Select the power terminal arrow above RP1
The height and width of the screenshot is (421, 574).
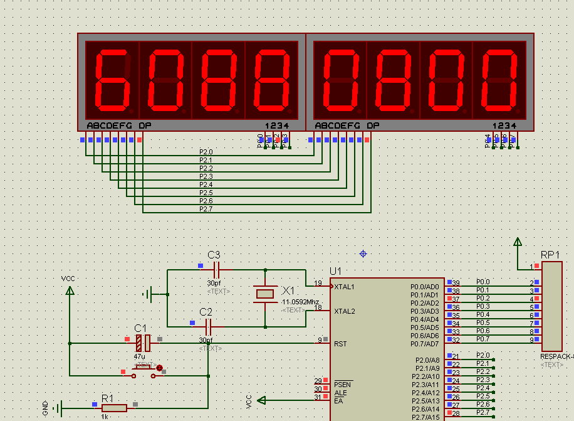coord(518,242)
